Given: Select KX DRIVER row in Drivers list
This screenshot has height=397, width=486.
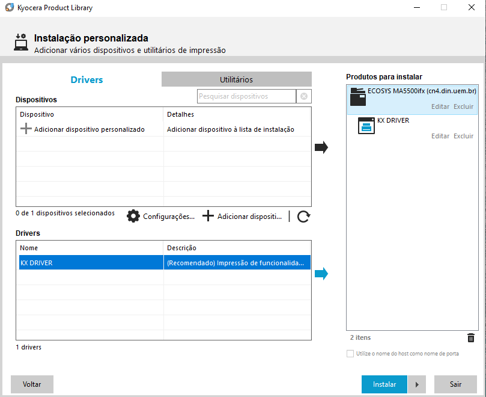Looking at the screenshot, I should tap(90, 263).
